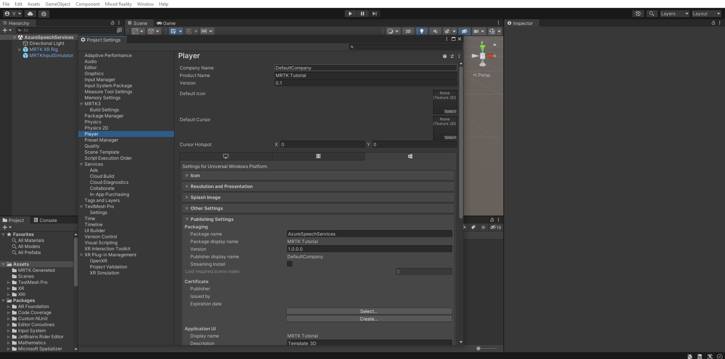
Task: Click Select under Default Icon texture
Action: tap(450, 112)
